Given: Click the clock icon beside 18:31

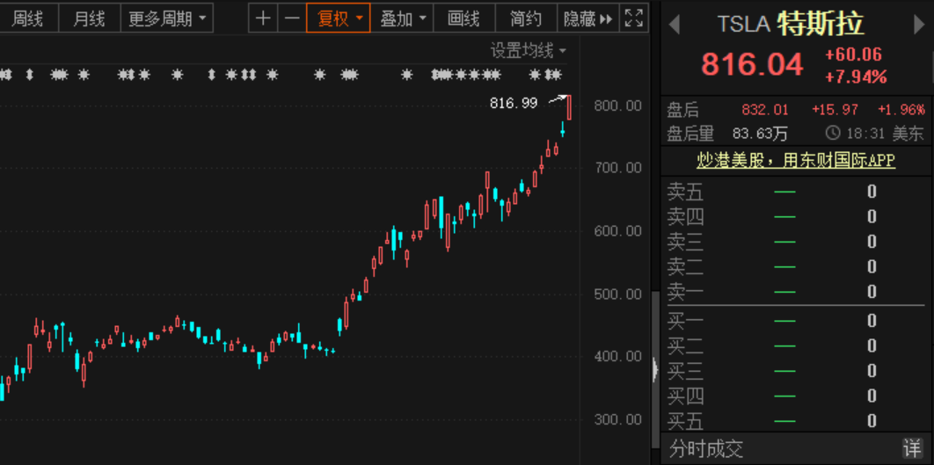Looking at the screenshot, I should point(833,133).
